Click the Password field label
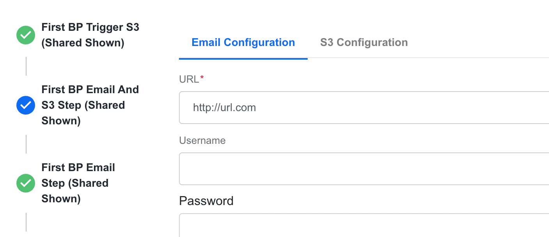 [x=206, y=201]
